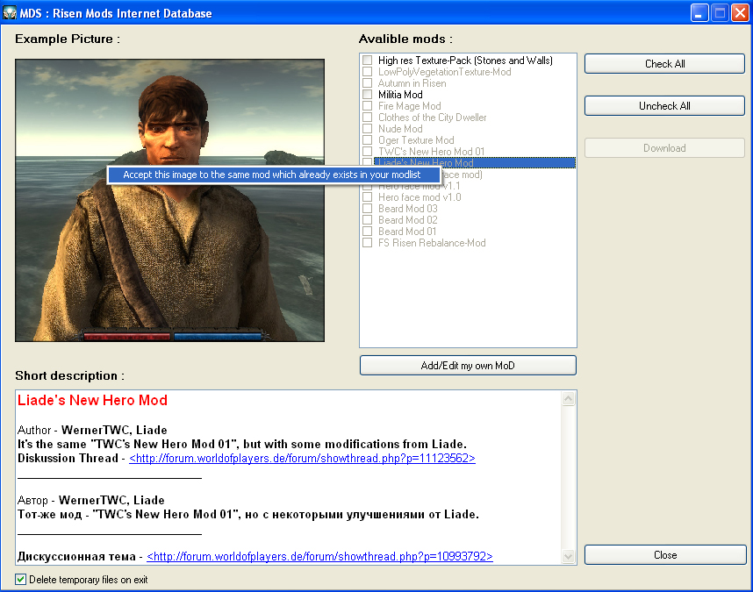The height and width of the screenshot is (592, 753).
Task: Click the red "Liade's New Hero Mod" description heading
Action: [x=92, y=400]
